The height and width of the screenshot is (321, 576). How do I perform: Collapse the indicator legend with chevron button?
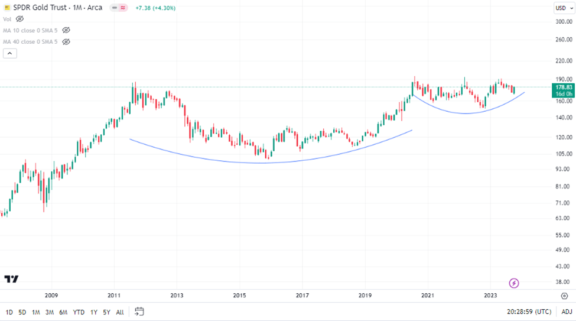(10, 53)
